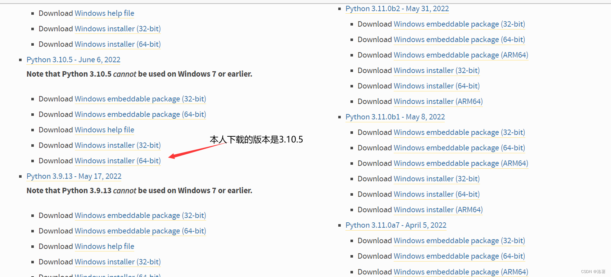The width and height of the screenshot is (611, 277).
Task: Get Python 3.10.5 embeddable package (64-bit)
Action: [140, 114]
